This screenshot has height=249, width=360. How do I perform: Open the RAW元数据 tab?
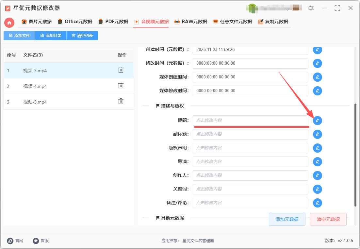[x=190, y=22]
